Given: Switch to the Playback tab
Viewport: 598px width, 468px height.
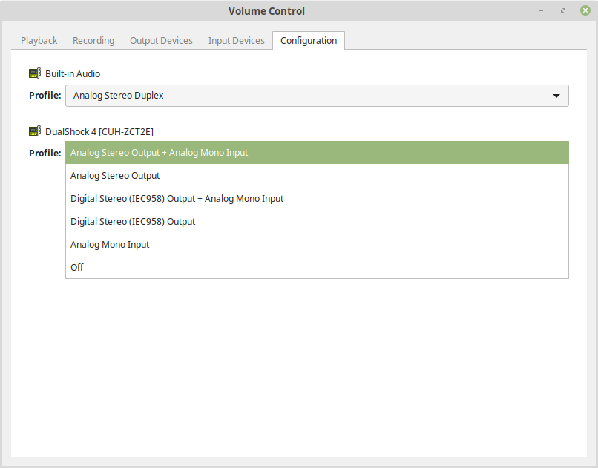Looking at the screenshot, I should pos(39,40).
